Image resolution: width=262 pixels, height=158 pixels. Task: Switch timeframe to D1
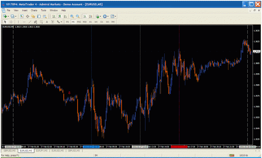pos(102,22)
